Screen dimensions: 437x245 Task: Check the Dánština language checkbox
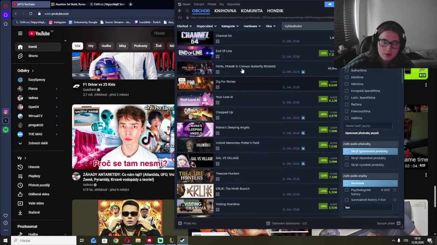coord(347,77)
